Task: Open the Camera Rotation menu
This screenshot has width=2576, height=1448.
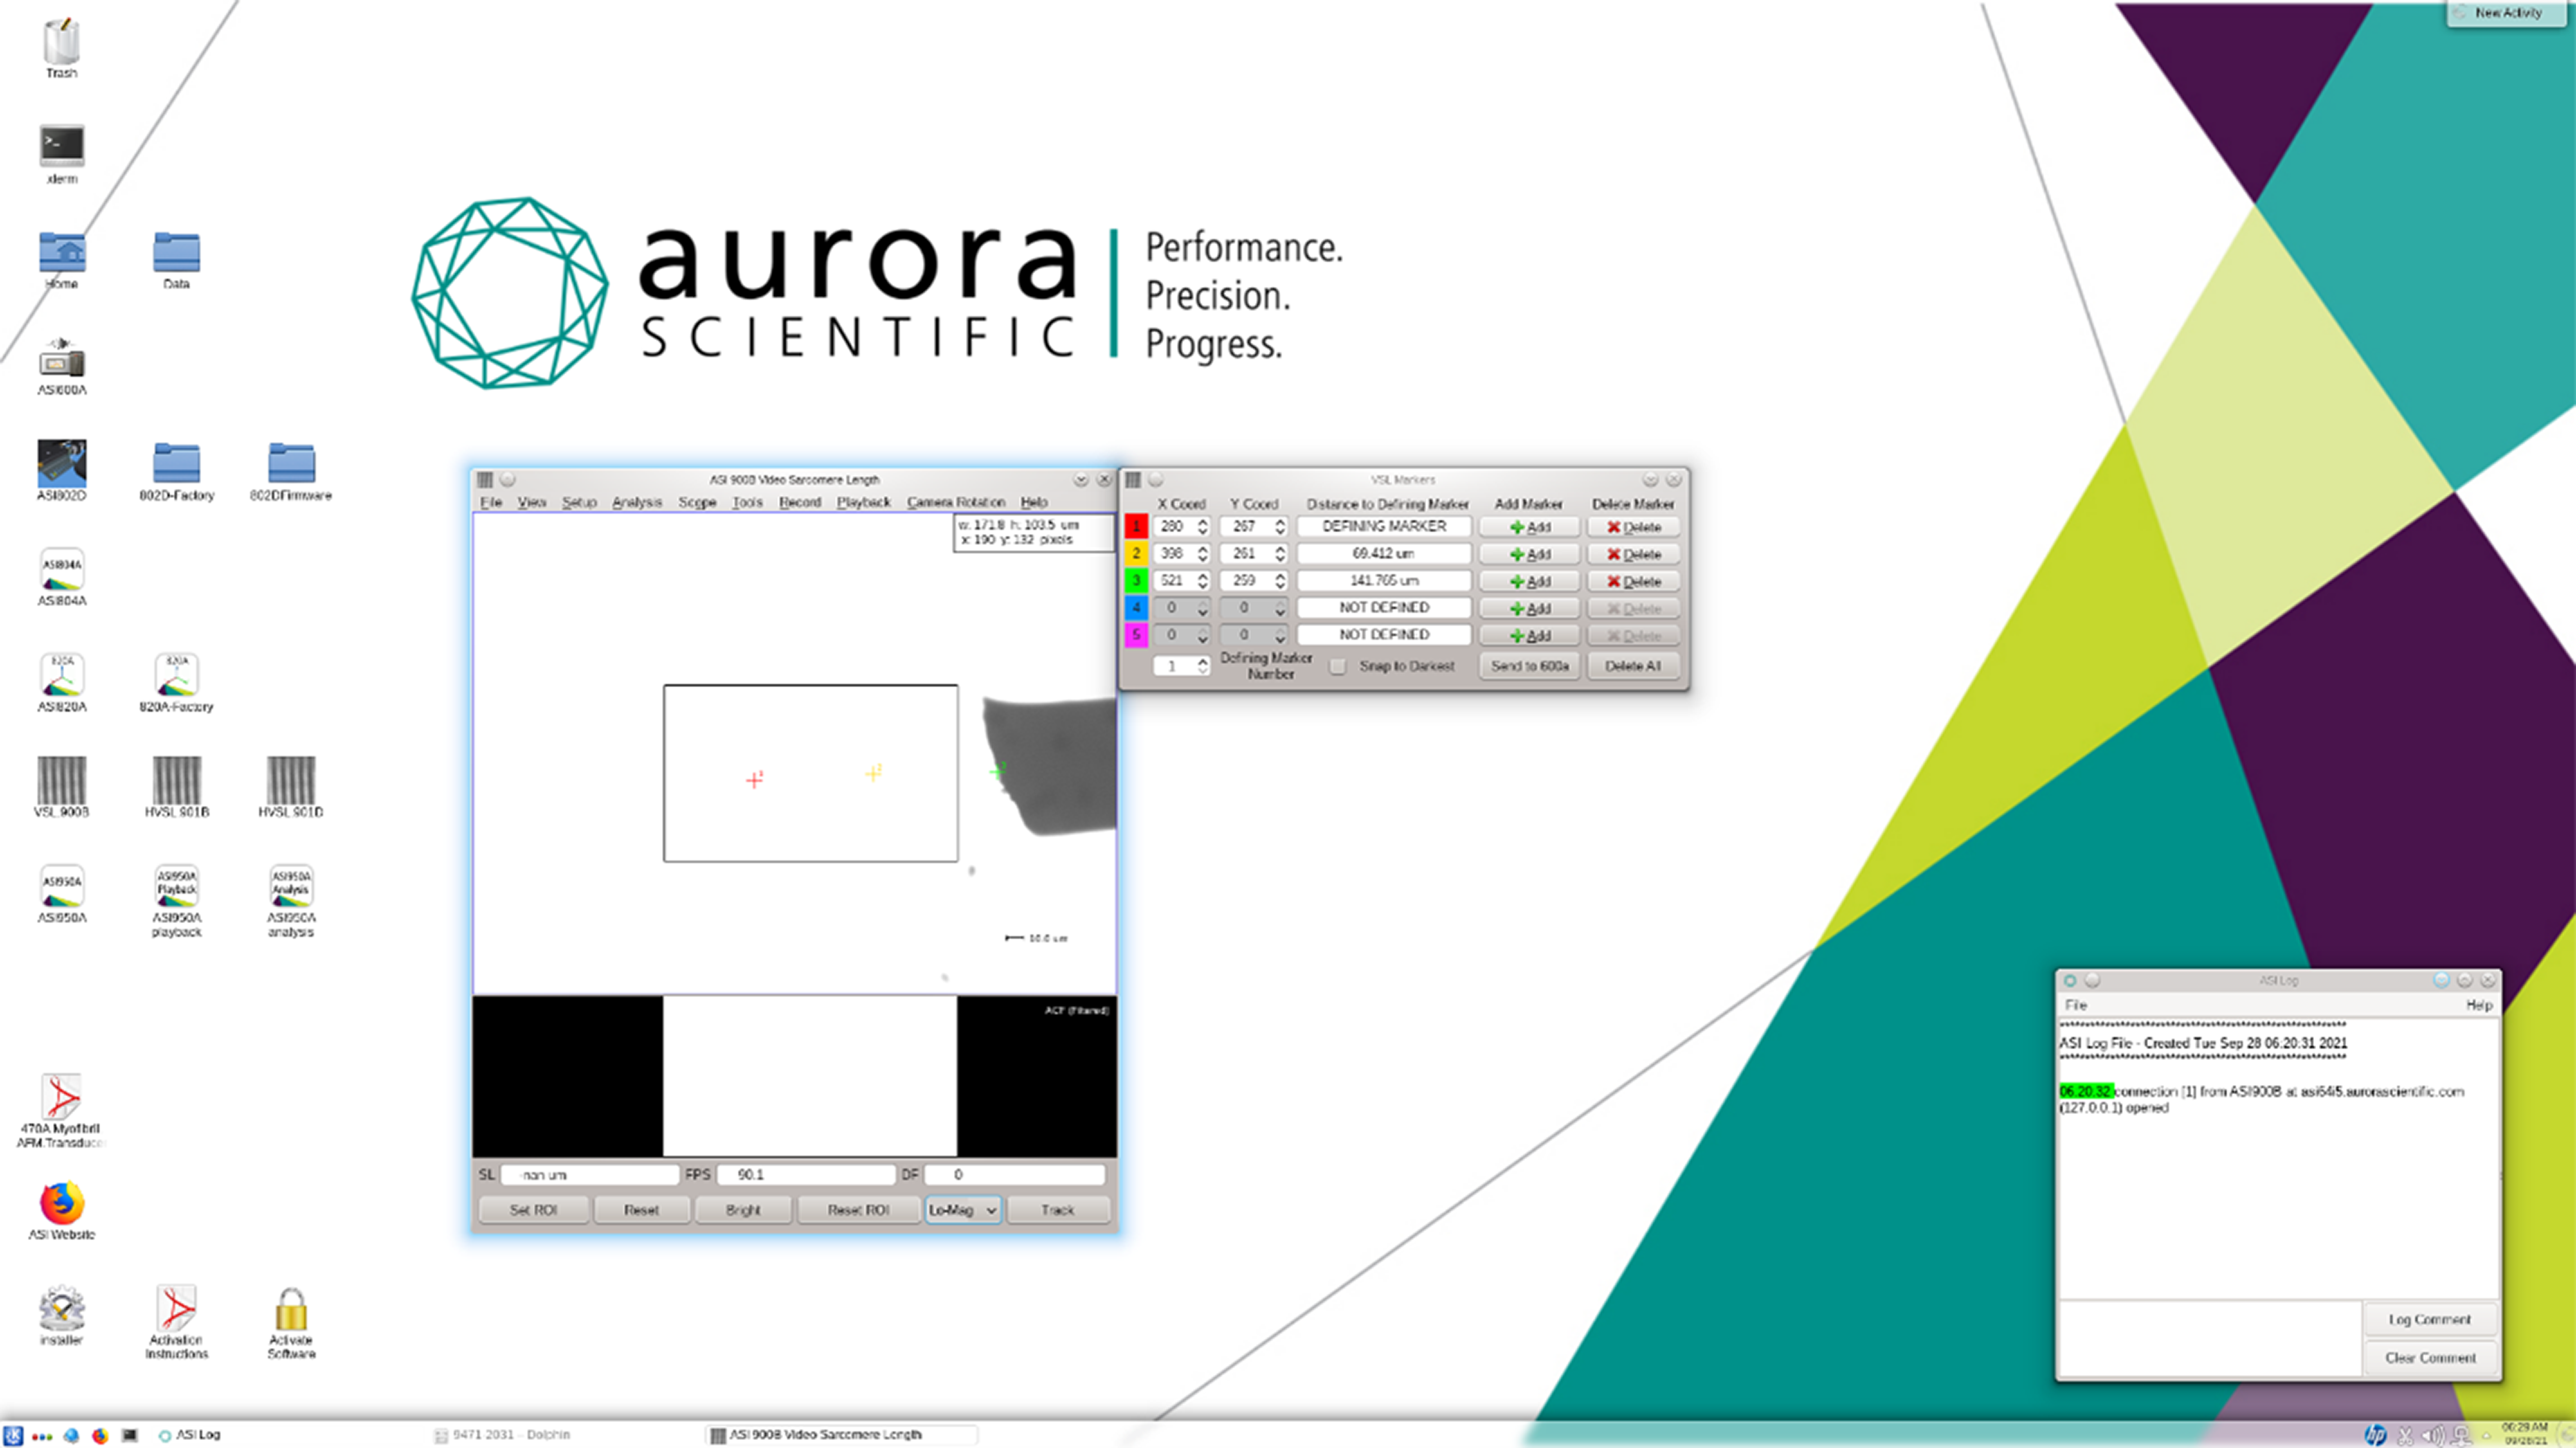Action: (x=956, y=502)
